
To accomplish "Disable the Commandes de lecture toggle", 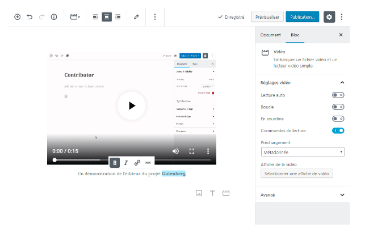I will [x=338, y=130].
